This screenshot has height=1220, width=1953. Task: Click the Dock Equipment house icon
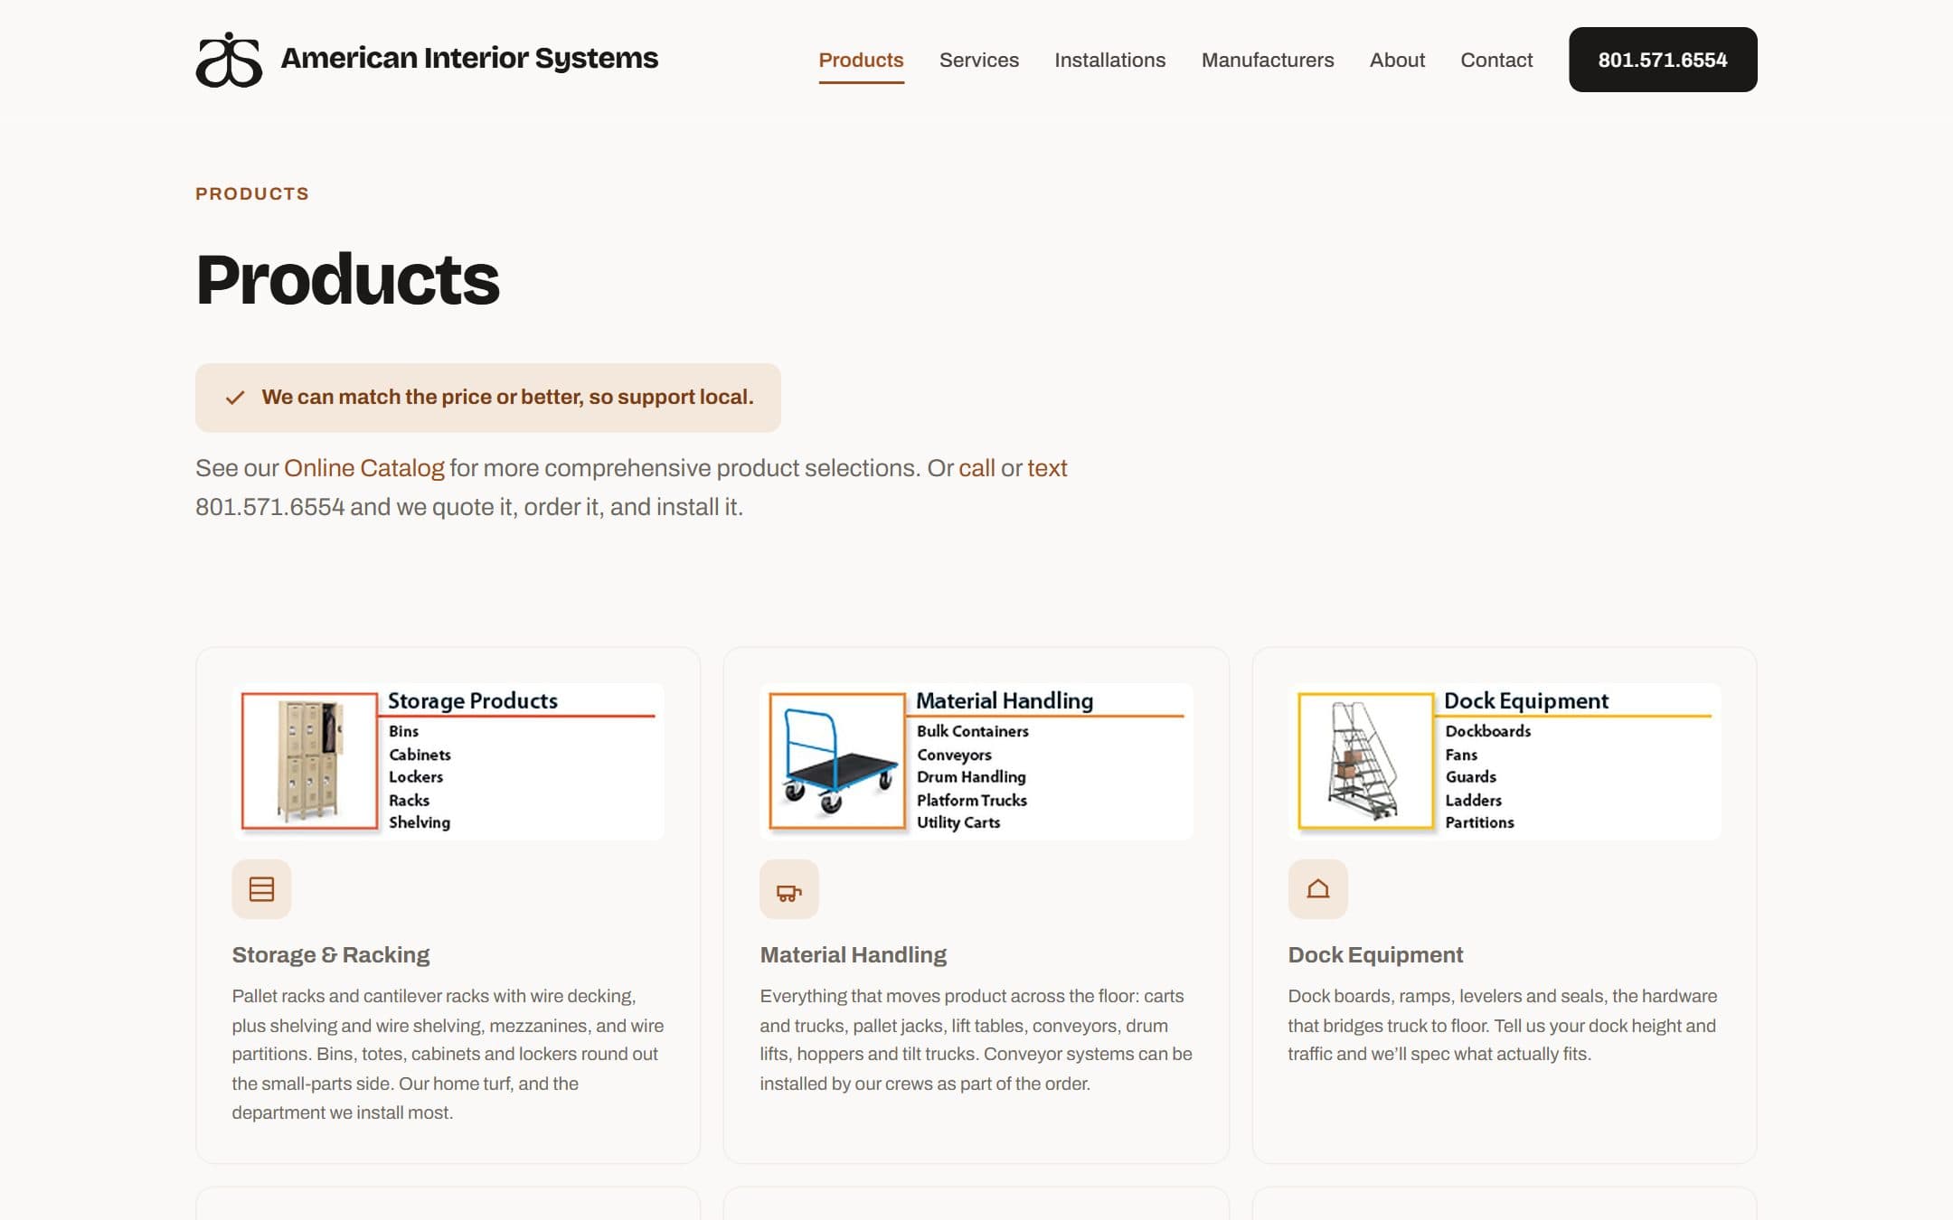click(x=1317, y=889)
